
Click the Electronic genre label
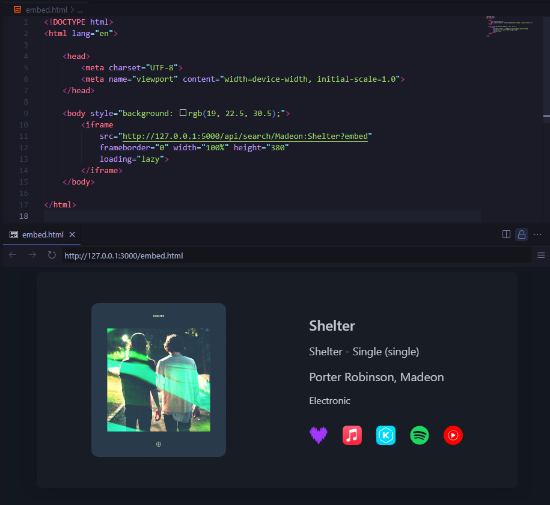(330, 401)
